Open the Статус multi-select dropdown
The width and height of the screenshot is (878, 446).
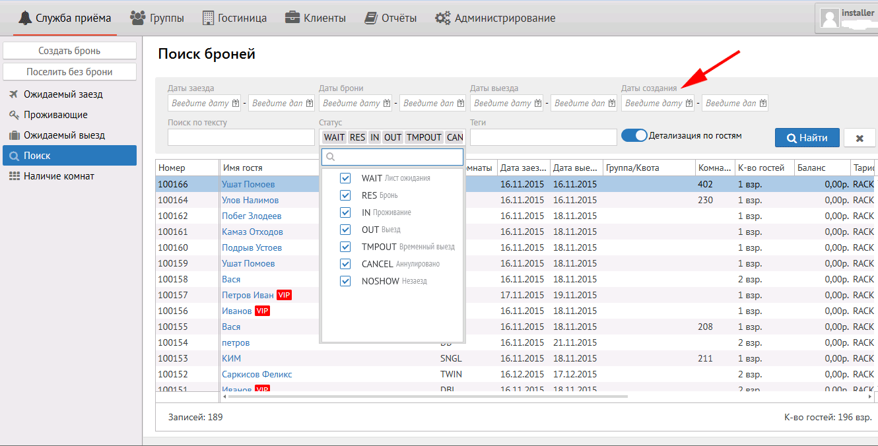[393, 137]
